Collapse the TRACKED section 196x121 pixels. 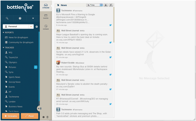coord(8,48)
